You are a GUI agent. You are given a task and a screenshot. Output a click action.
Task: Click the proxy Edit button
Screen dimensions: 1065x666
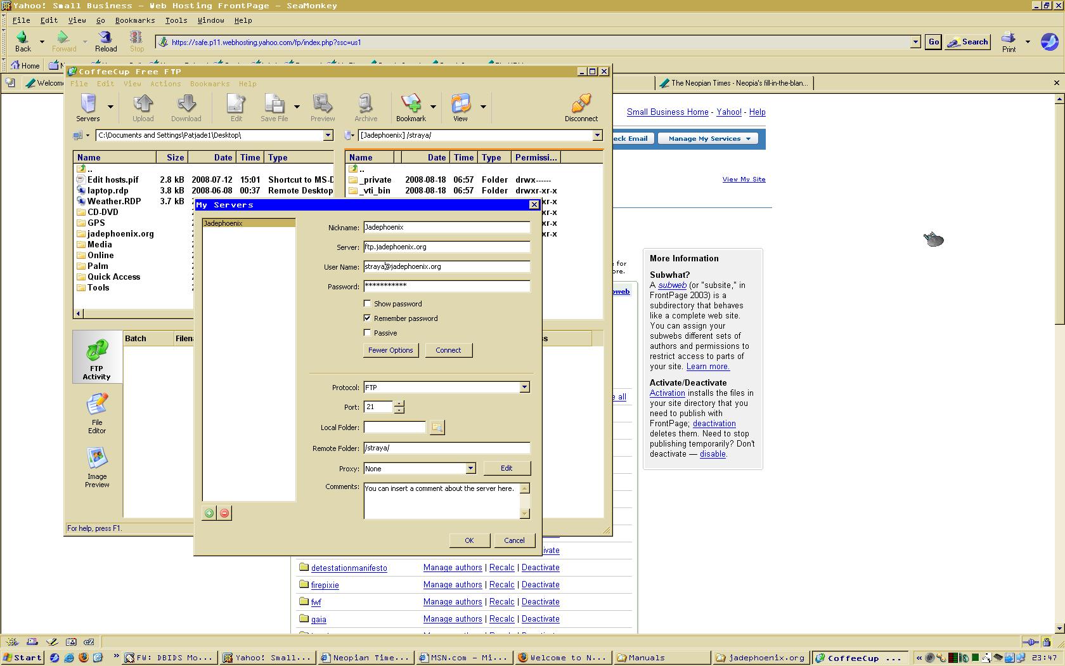[507, 468]
